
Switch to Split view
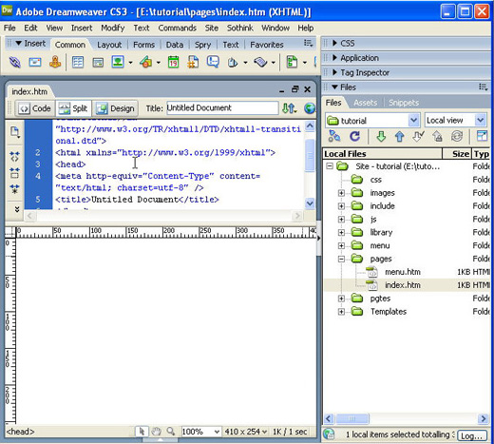(x=73, y=108)
